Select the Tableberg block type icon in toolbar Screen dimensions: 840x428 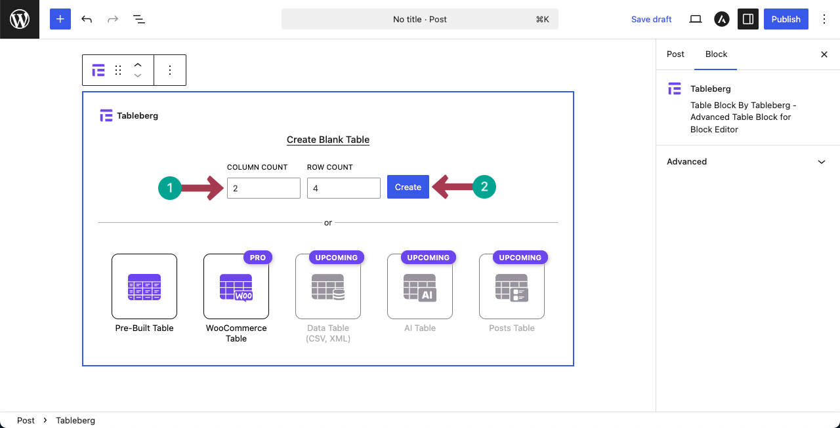(x=98, y=70)
